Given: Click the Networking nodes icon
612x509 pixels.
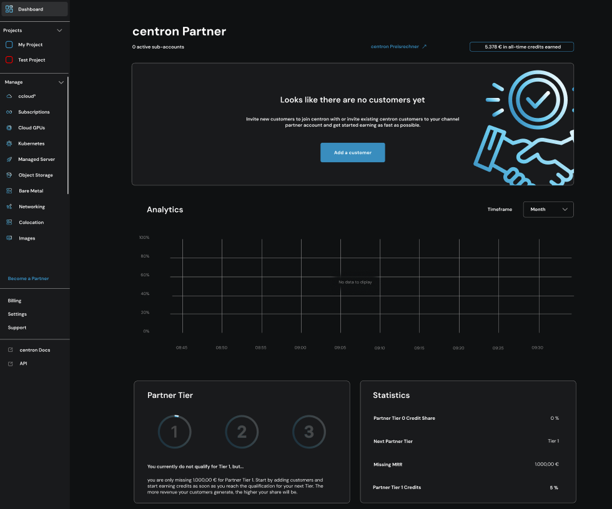Looking at the screenshot, I should coord(9,206).
